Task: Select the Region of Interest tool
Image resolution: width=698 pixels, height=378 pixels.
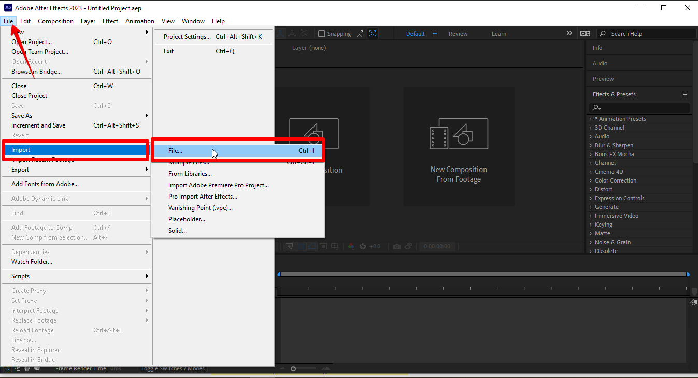Action: (x=323, y=246)
